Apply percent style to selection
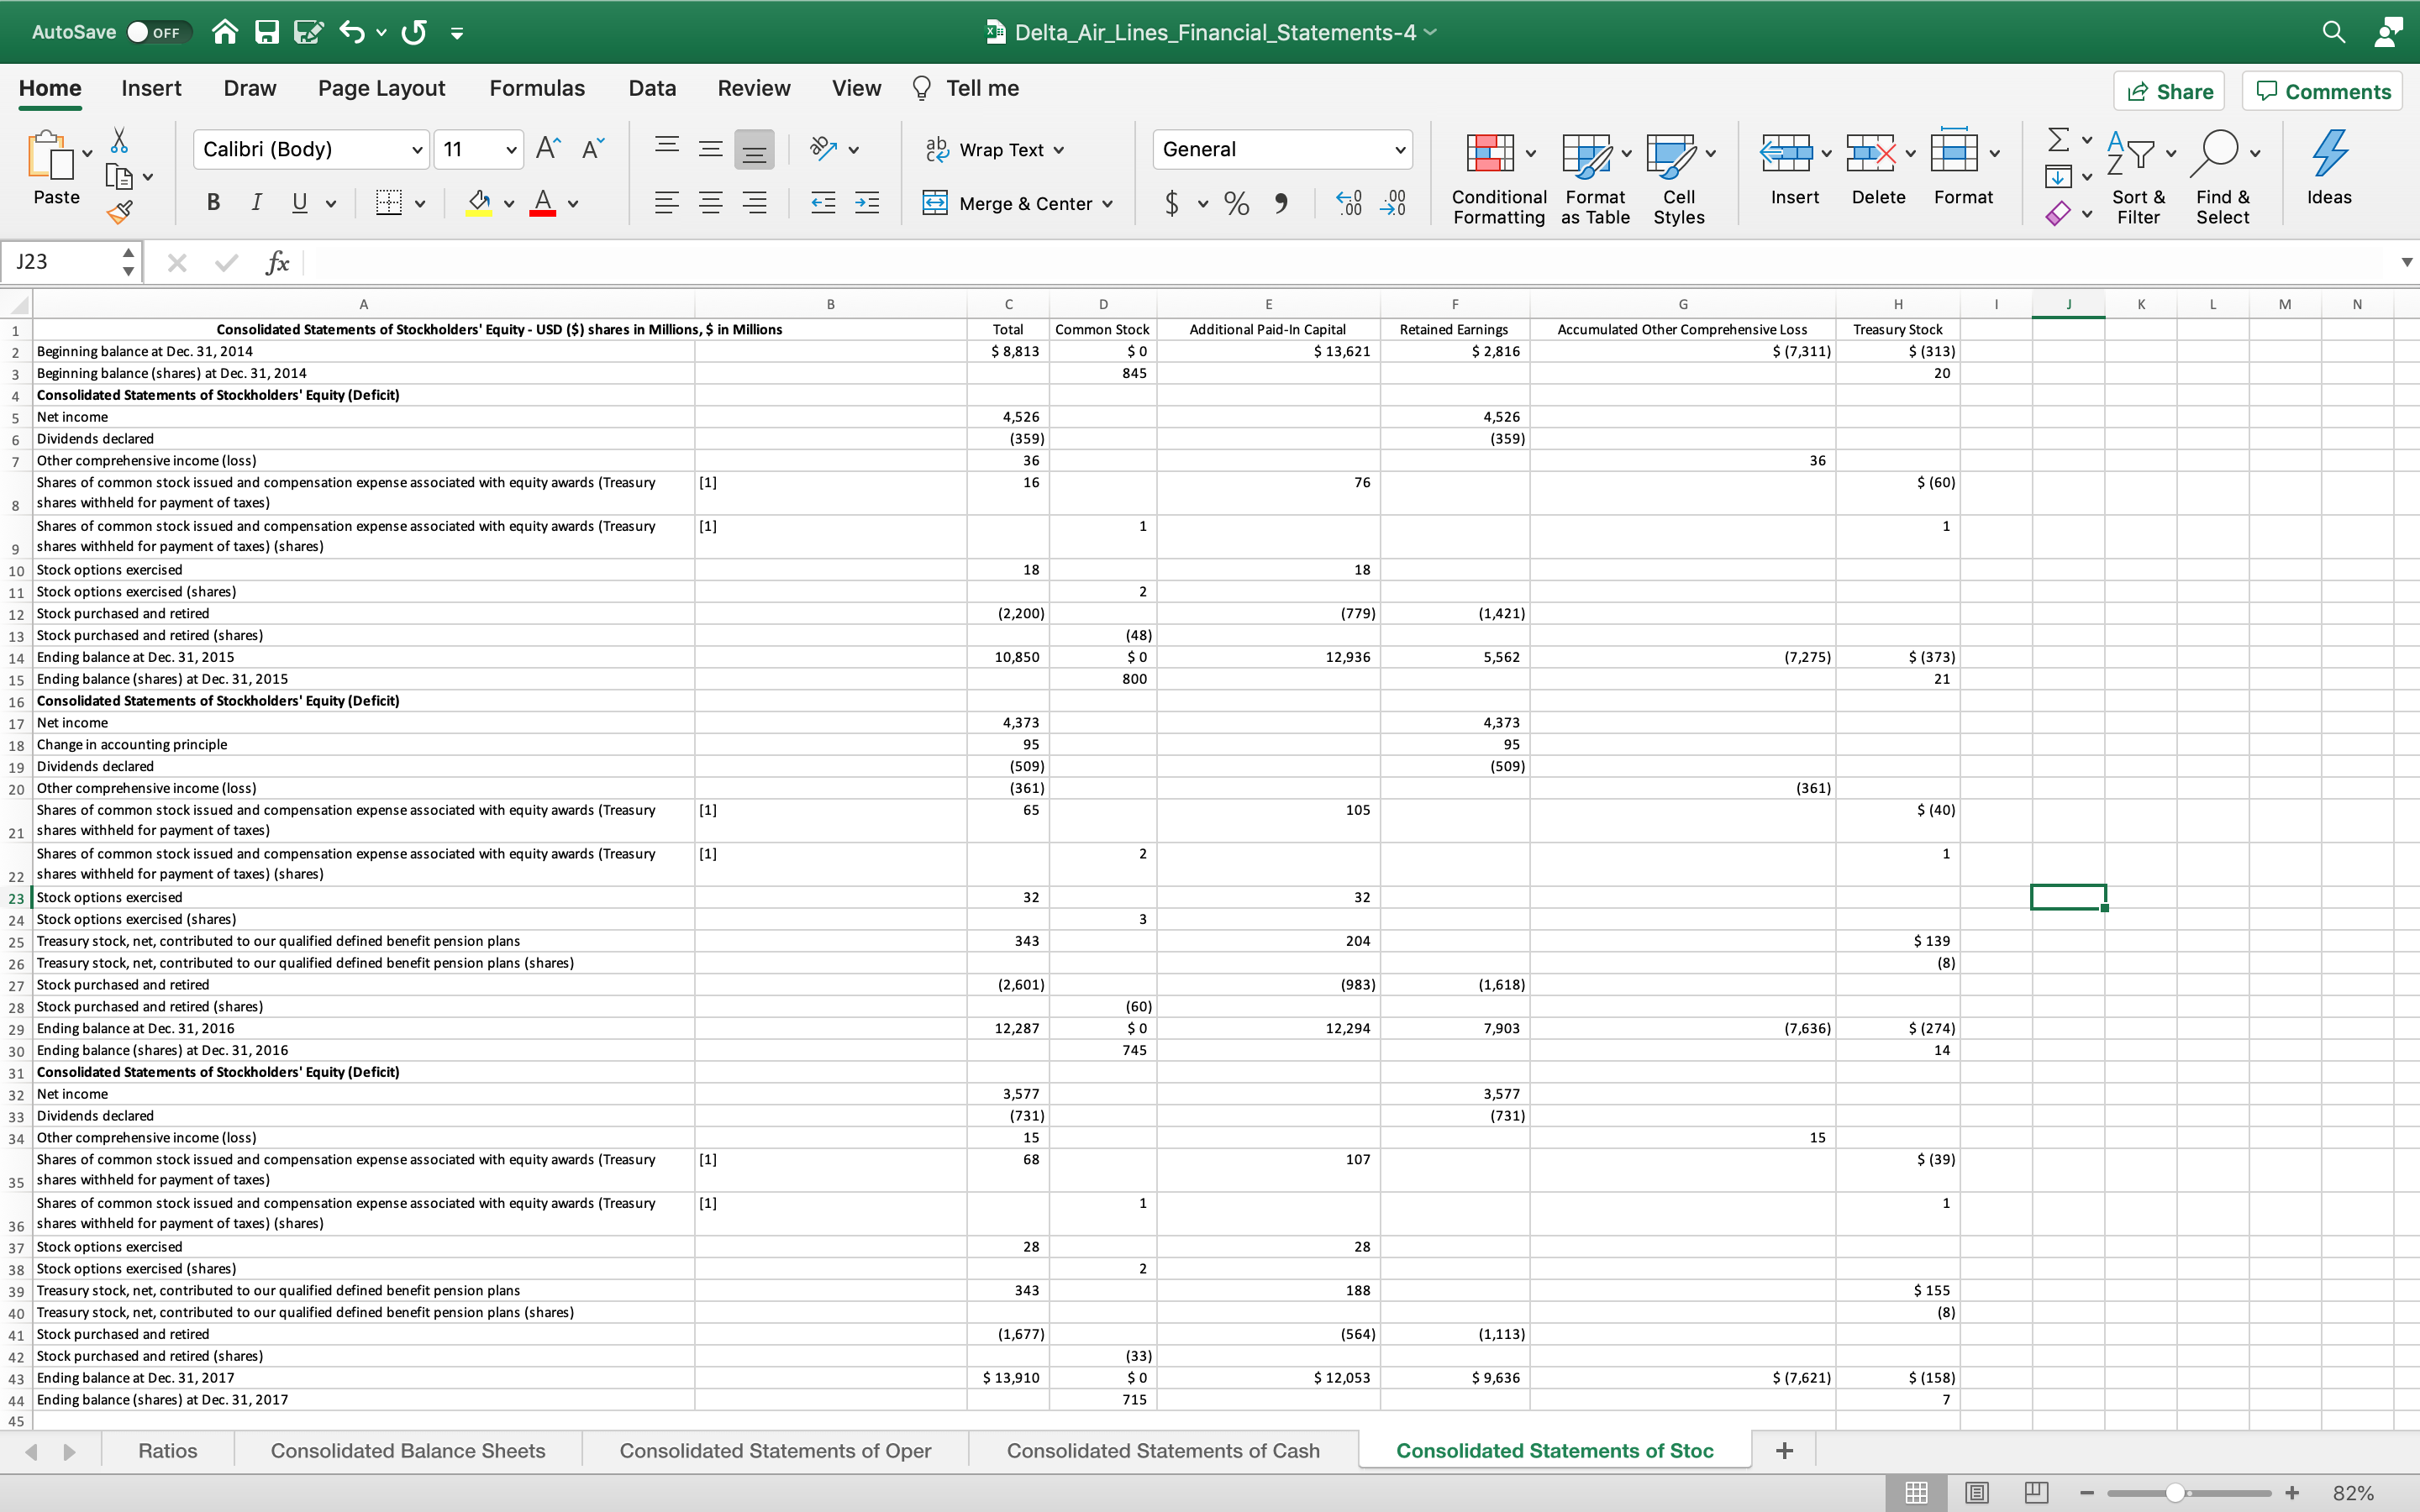The image size is (2420, 1512). tap(1236, 203)
